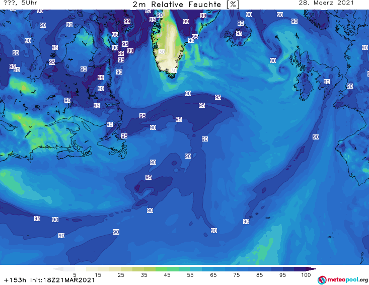
Task: Click the legend value '5'
Action: [x=75, y=275]
